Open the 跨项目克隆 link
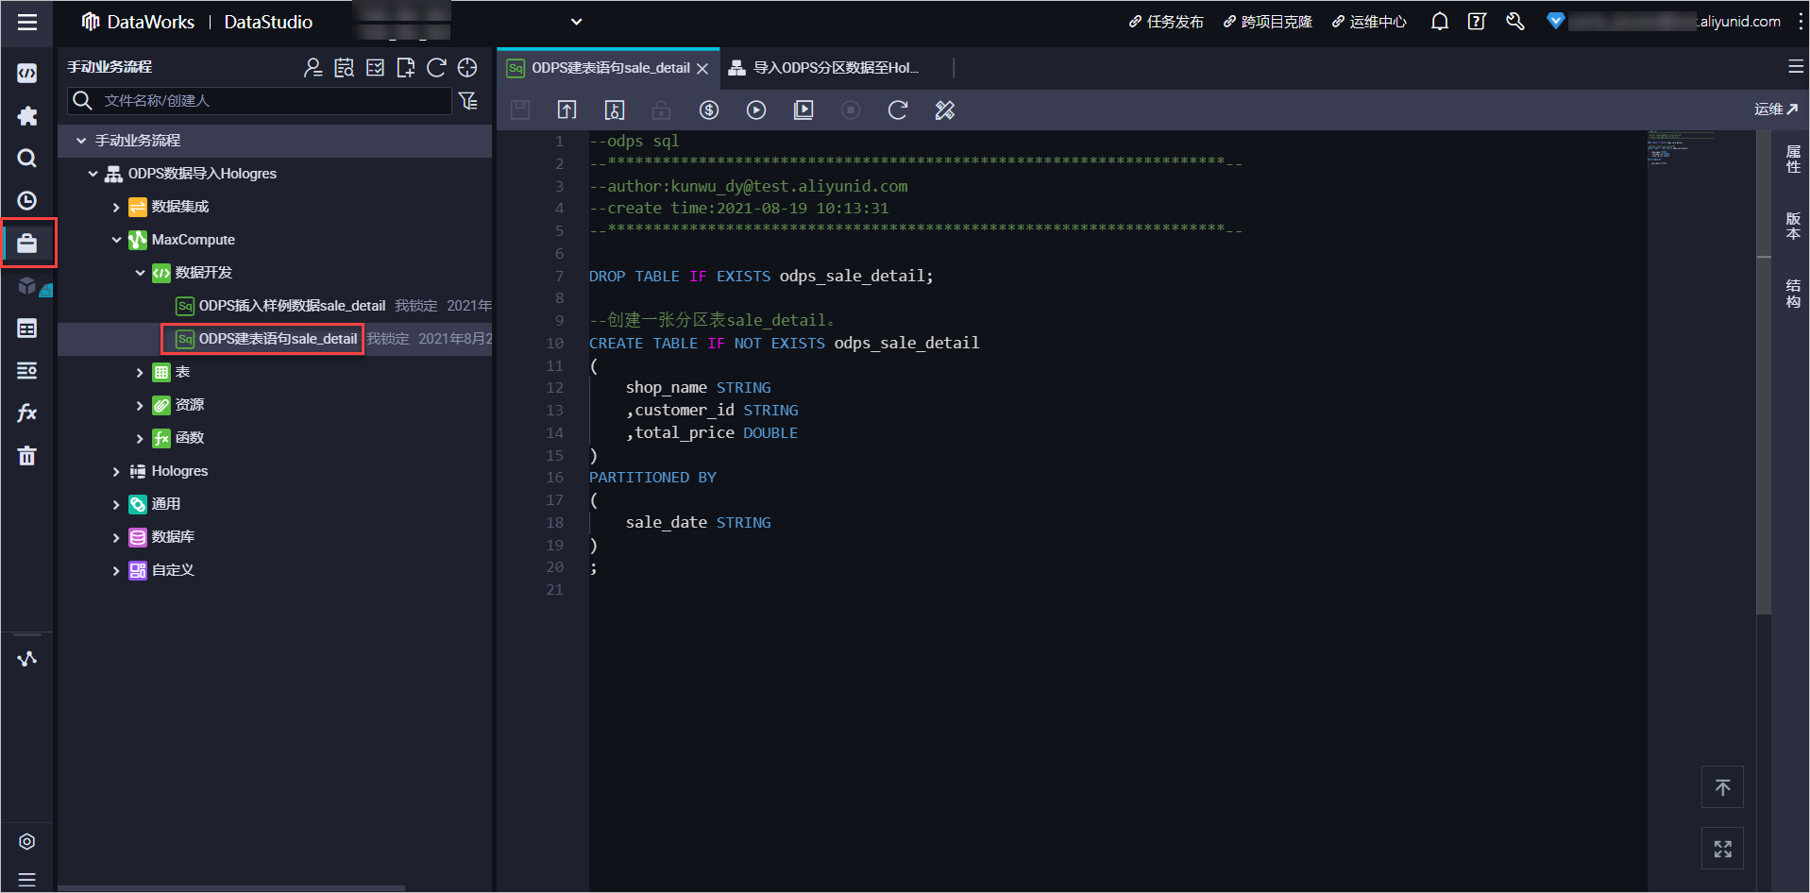1810x893 pixels. [1267, 22]
